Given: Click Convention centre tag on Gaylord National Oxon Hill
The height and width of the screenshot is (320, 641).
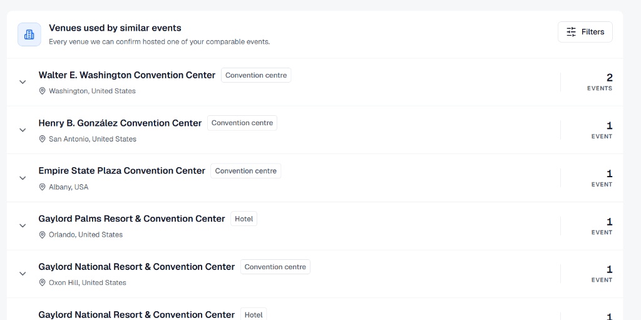Looking at the screenshot, I should pyautogui.click(x=275, y=267).
